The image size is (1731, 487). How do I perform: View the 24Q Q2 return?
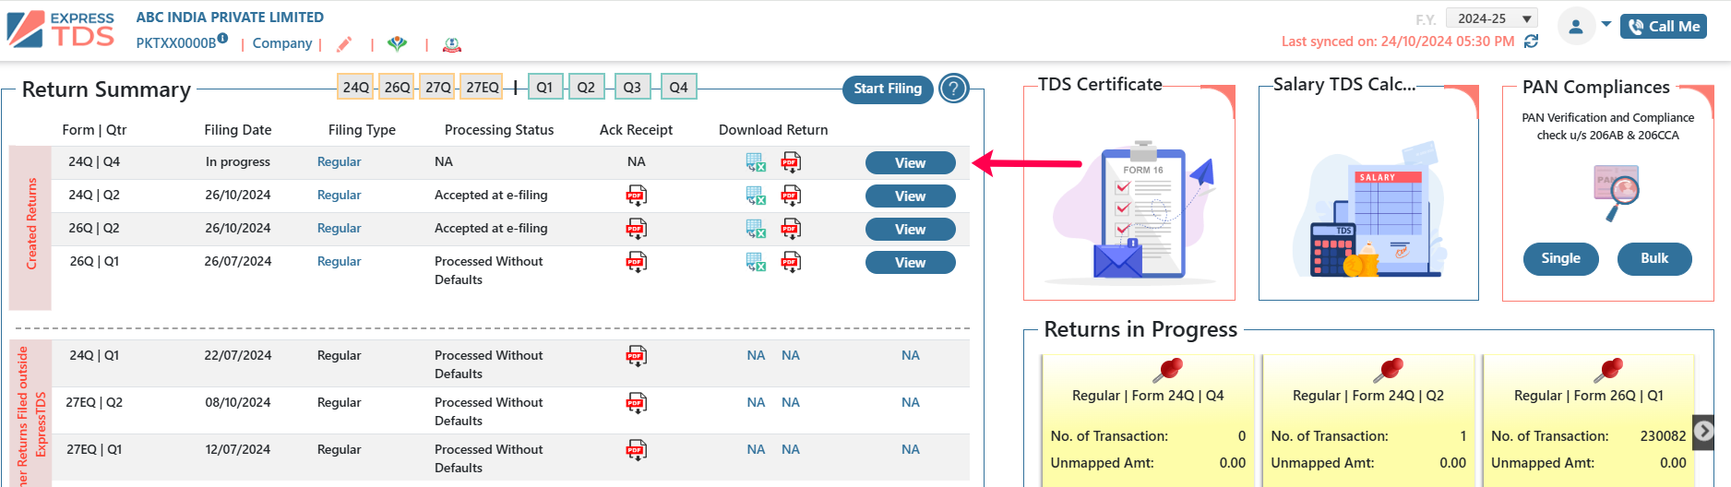[x=910, y=196]
